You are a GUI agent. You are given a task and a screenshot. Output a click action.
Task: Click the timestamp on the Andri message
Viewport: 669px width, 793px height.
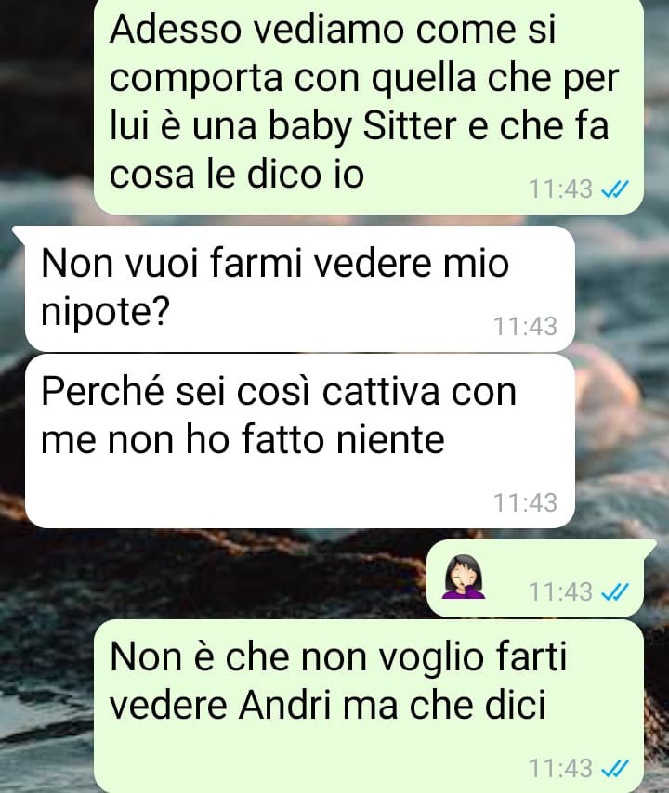[560, 768]
